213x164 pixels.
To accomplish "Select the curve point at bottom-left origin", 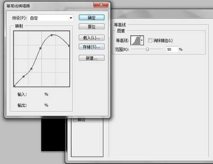I will tap(14, 86).
